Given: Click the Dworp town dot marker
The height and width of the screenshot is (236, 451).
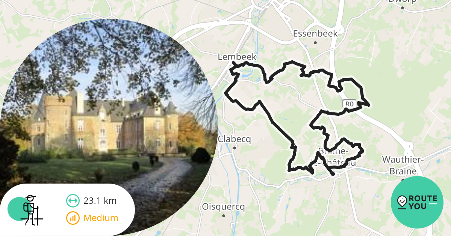Looking at the screenshot, I should [403, 7].
